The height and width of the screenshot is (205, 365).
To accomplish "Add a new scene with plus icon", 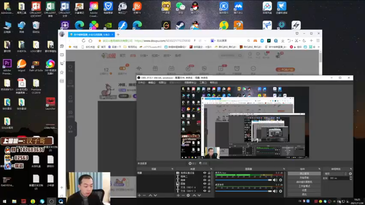I will [x=139, y=195].
